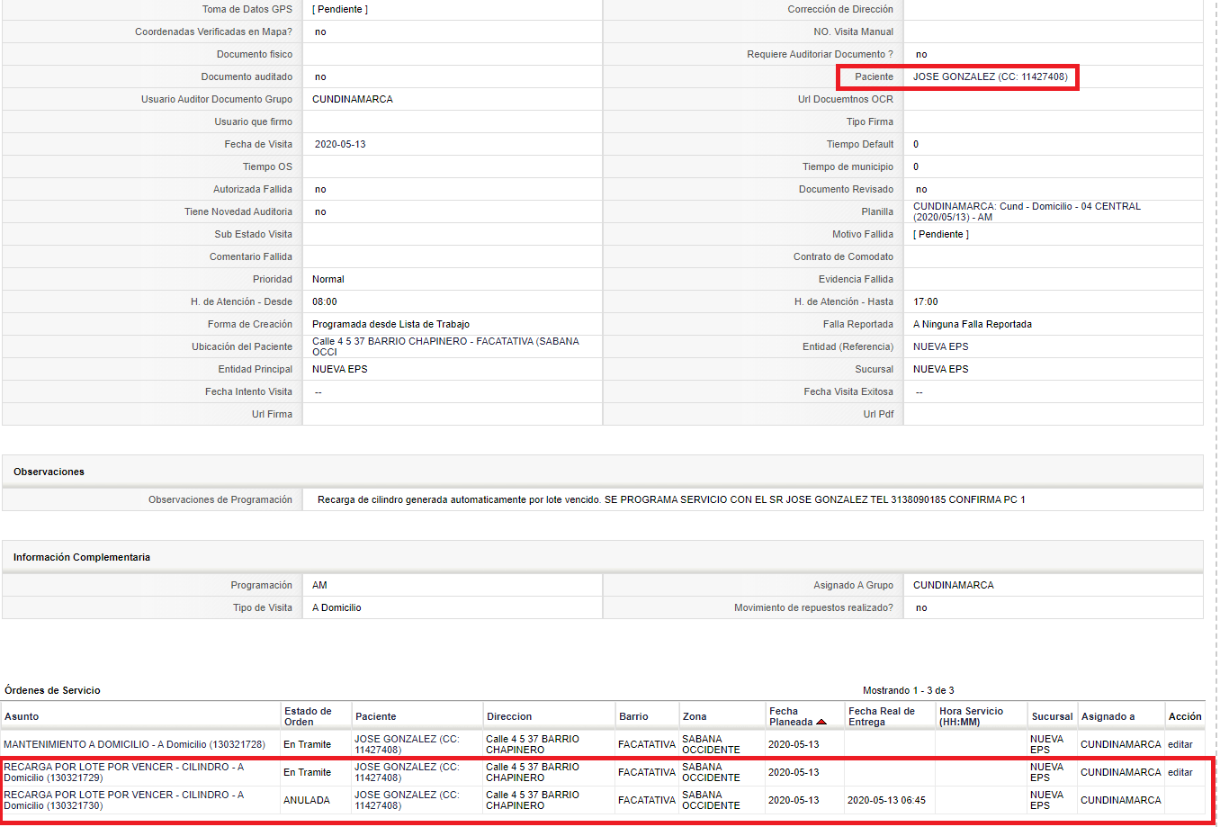Click Toma de Datos GPS [ Pendiente ] value
1220x827 pixels.
[x=340, y=9]
